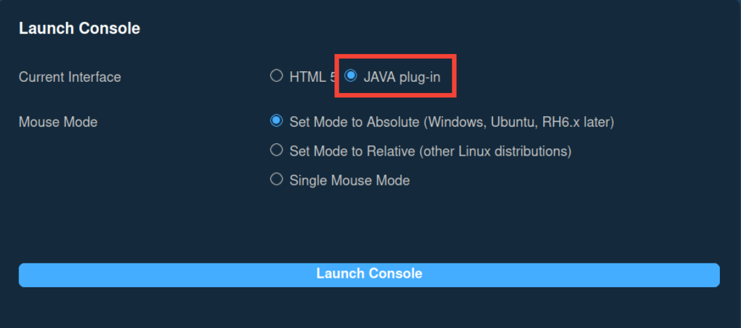
Task: Click the "Current Interface" field label
Action: 70,77
